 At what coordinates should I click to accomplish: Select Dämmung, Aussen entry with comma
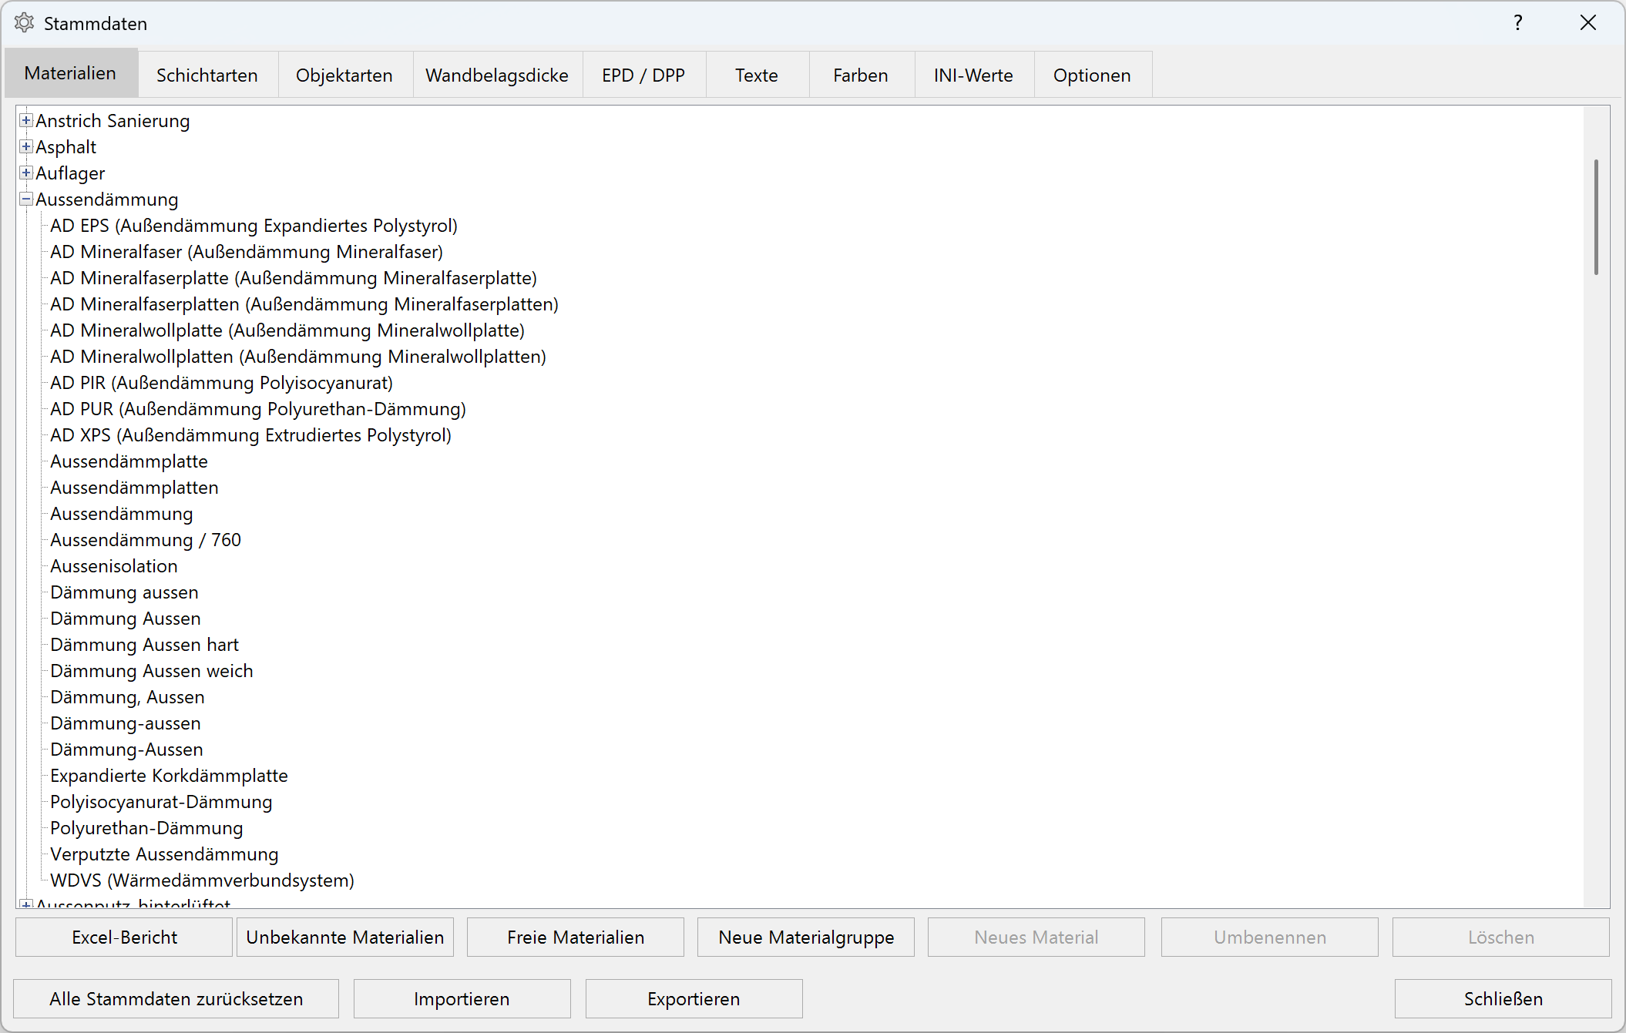pyautogui.click(x=128, y=697)
